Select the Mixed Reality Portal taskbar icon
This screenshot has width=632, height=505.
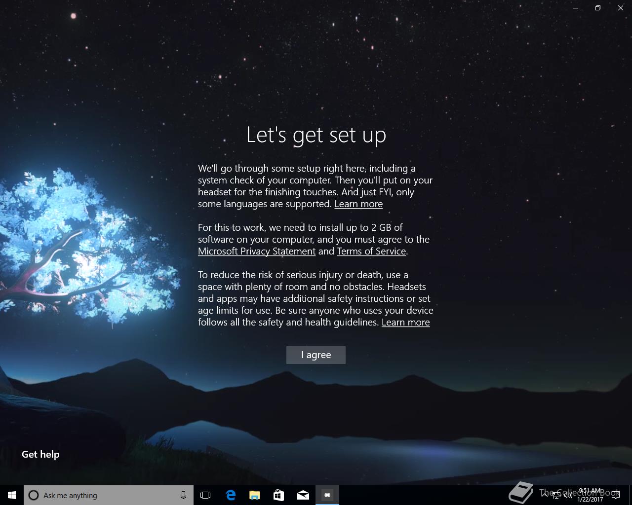(327, 495)
